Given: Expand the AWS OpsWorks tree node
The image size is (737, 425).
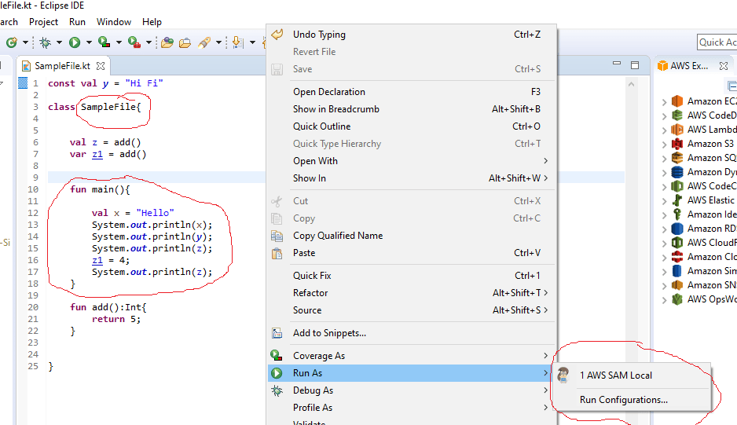Looking at the screenshot, I should [x=664, y=299].
